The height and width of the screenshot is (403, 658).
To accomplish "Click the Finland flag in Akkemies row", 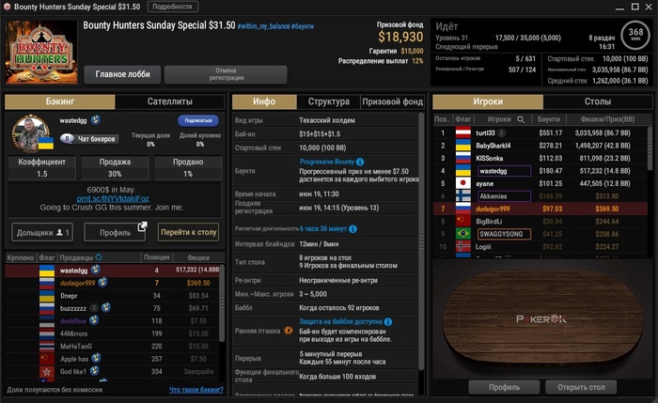I will point(463,195).
